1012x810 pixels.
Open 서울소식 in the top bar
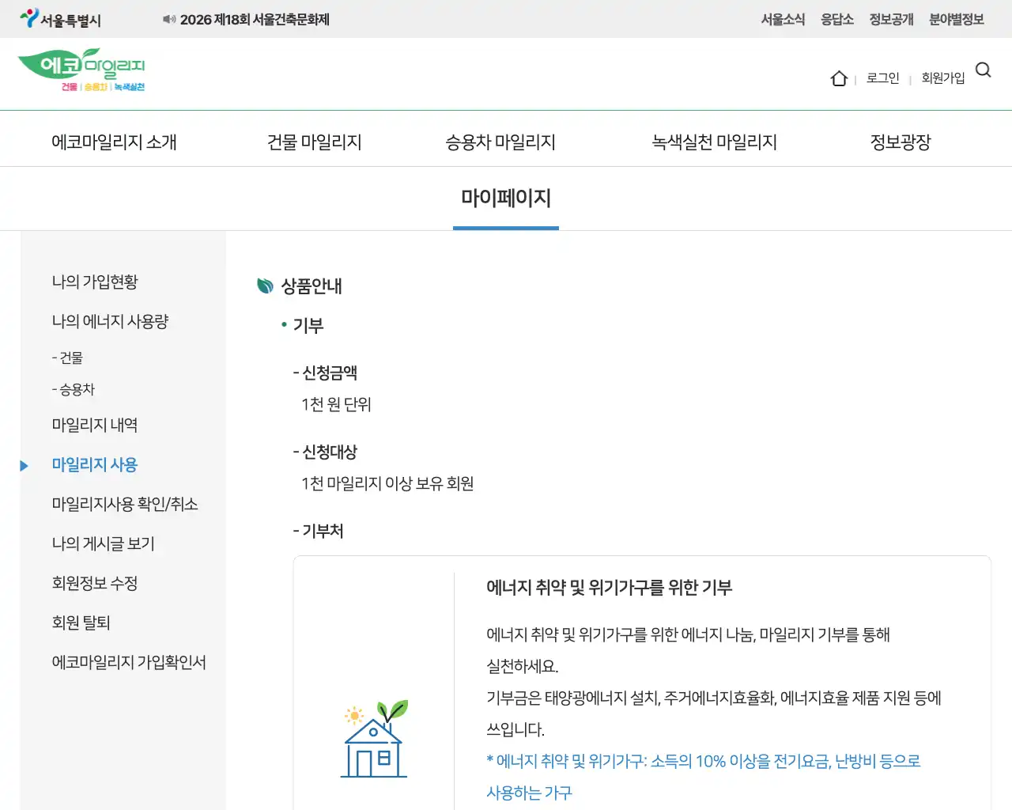coord(783,19)
